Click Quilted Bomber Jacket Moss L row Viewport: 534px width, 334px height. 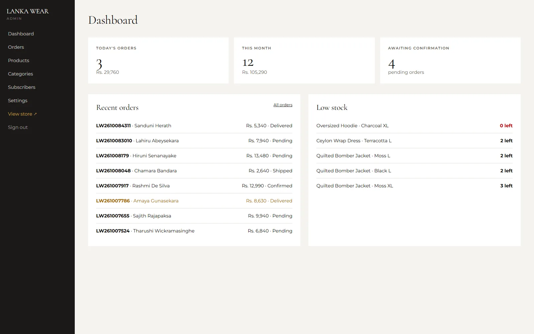[415, 156]
